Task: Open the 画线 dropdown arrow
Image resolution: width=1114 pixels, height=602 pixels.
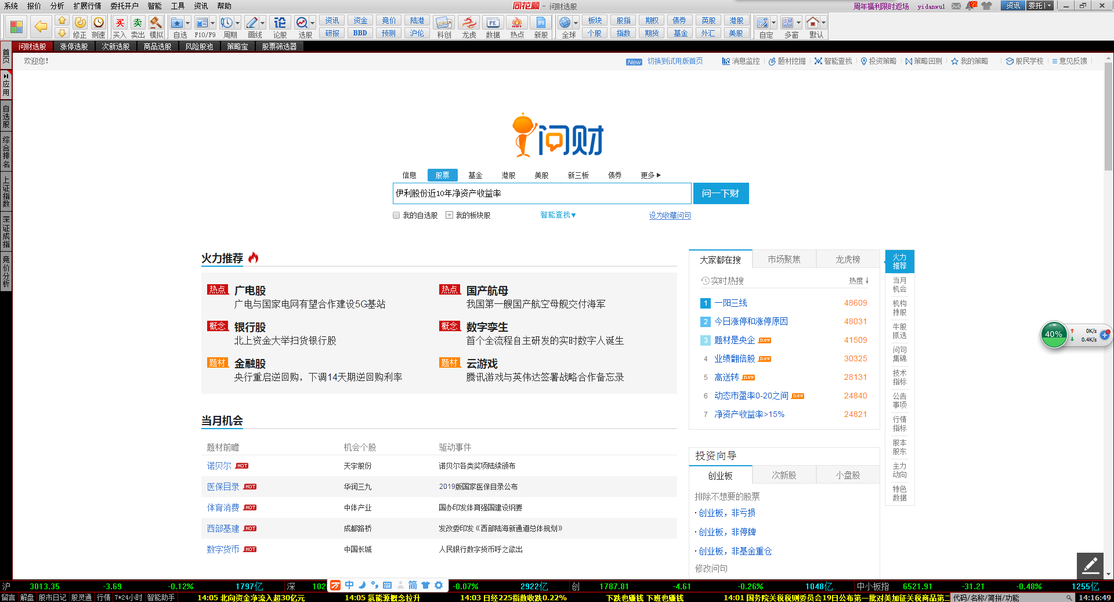Action: point(262,23)
